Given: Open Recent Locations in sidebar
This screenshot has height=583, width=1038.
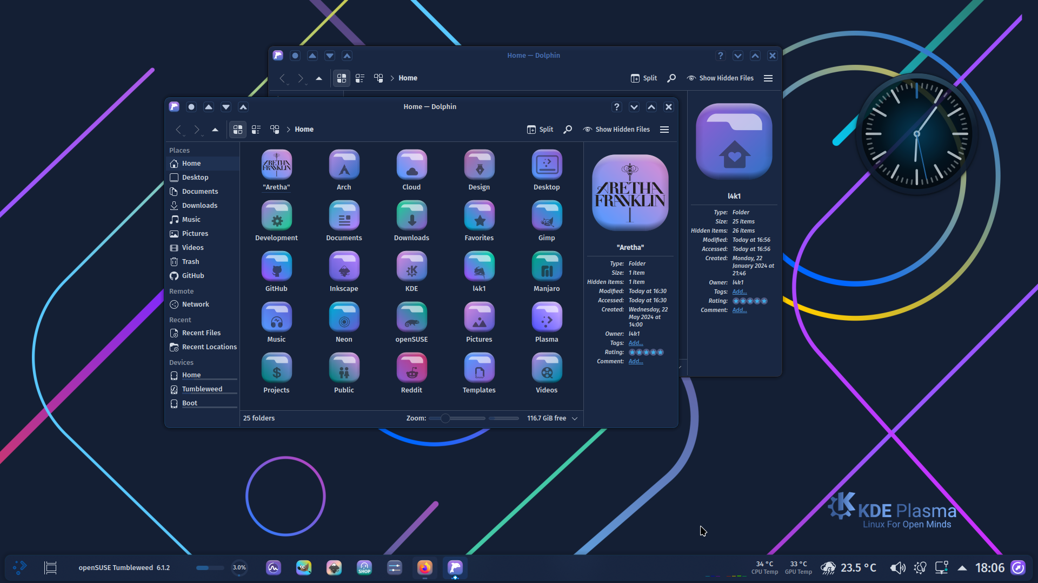Looking at the screenshot, I should [x=203, y=347].
